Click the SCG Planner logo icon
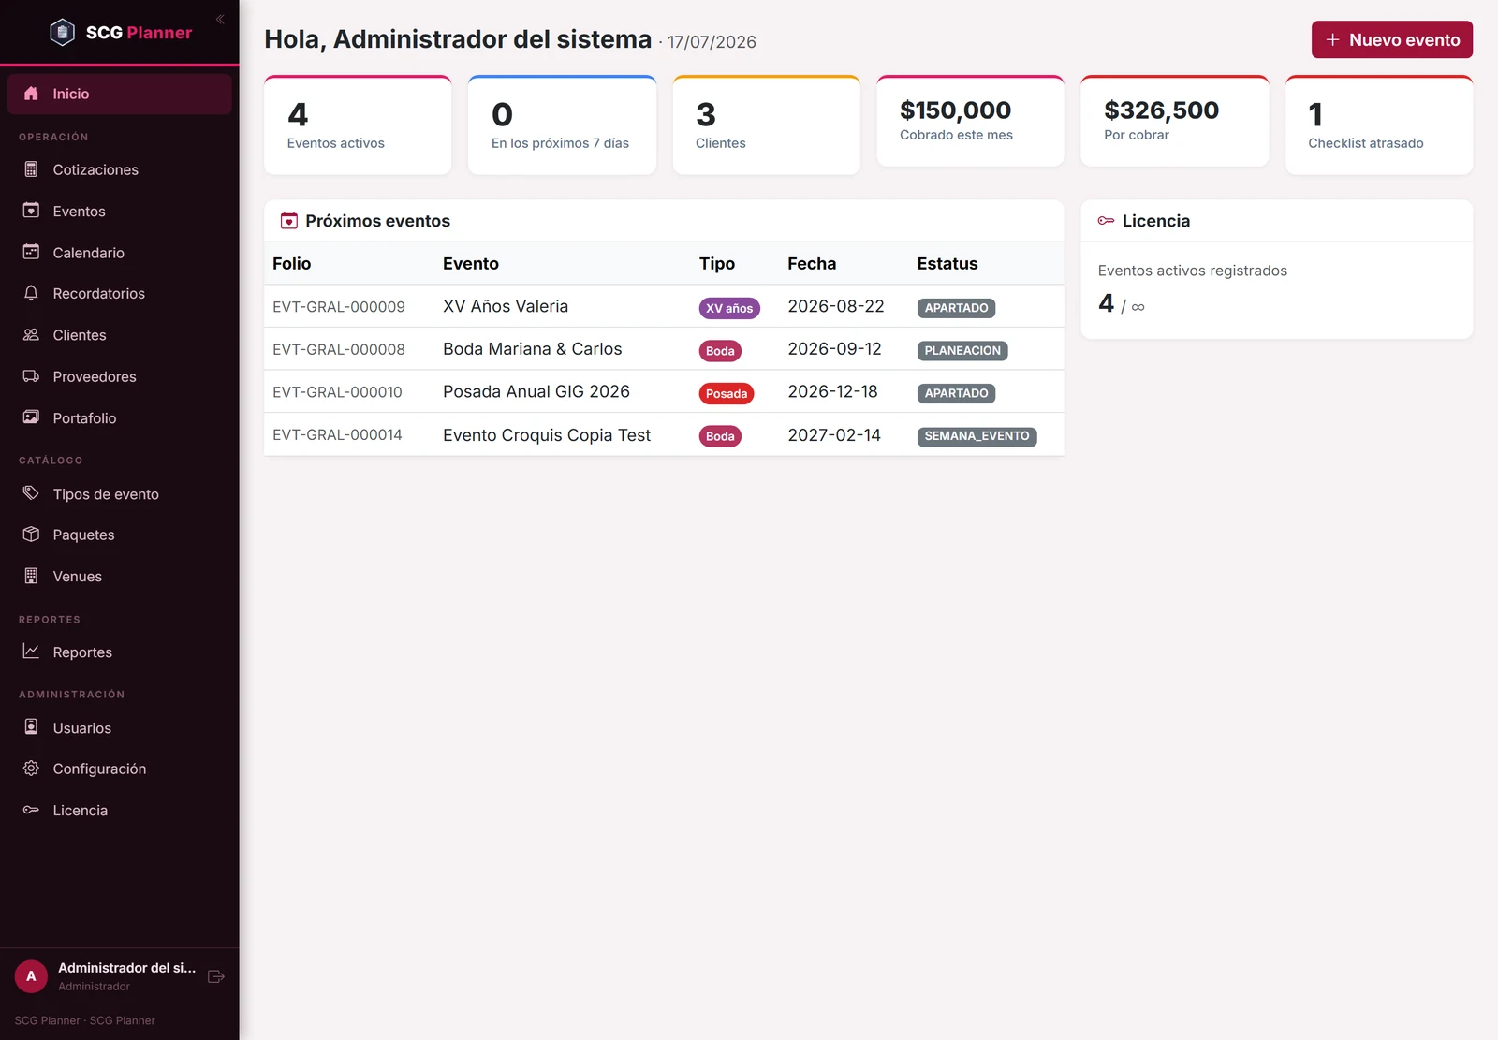Image resolution: width=1498 pixels, height=1040 pixels. tap(62, 32)
